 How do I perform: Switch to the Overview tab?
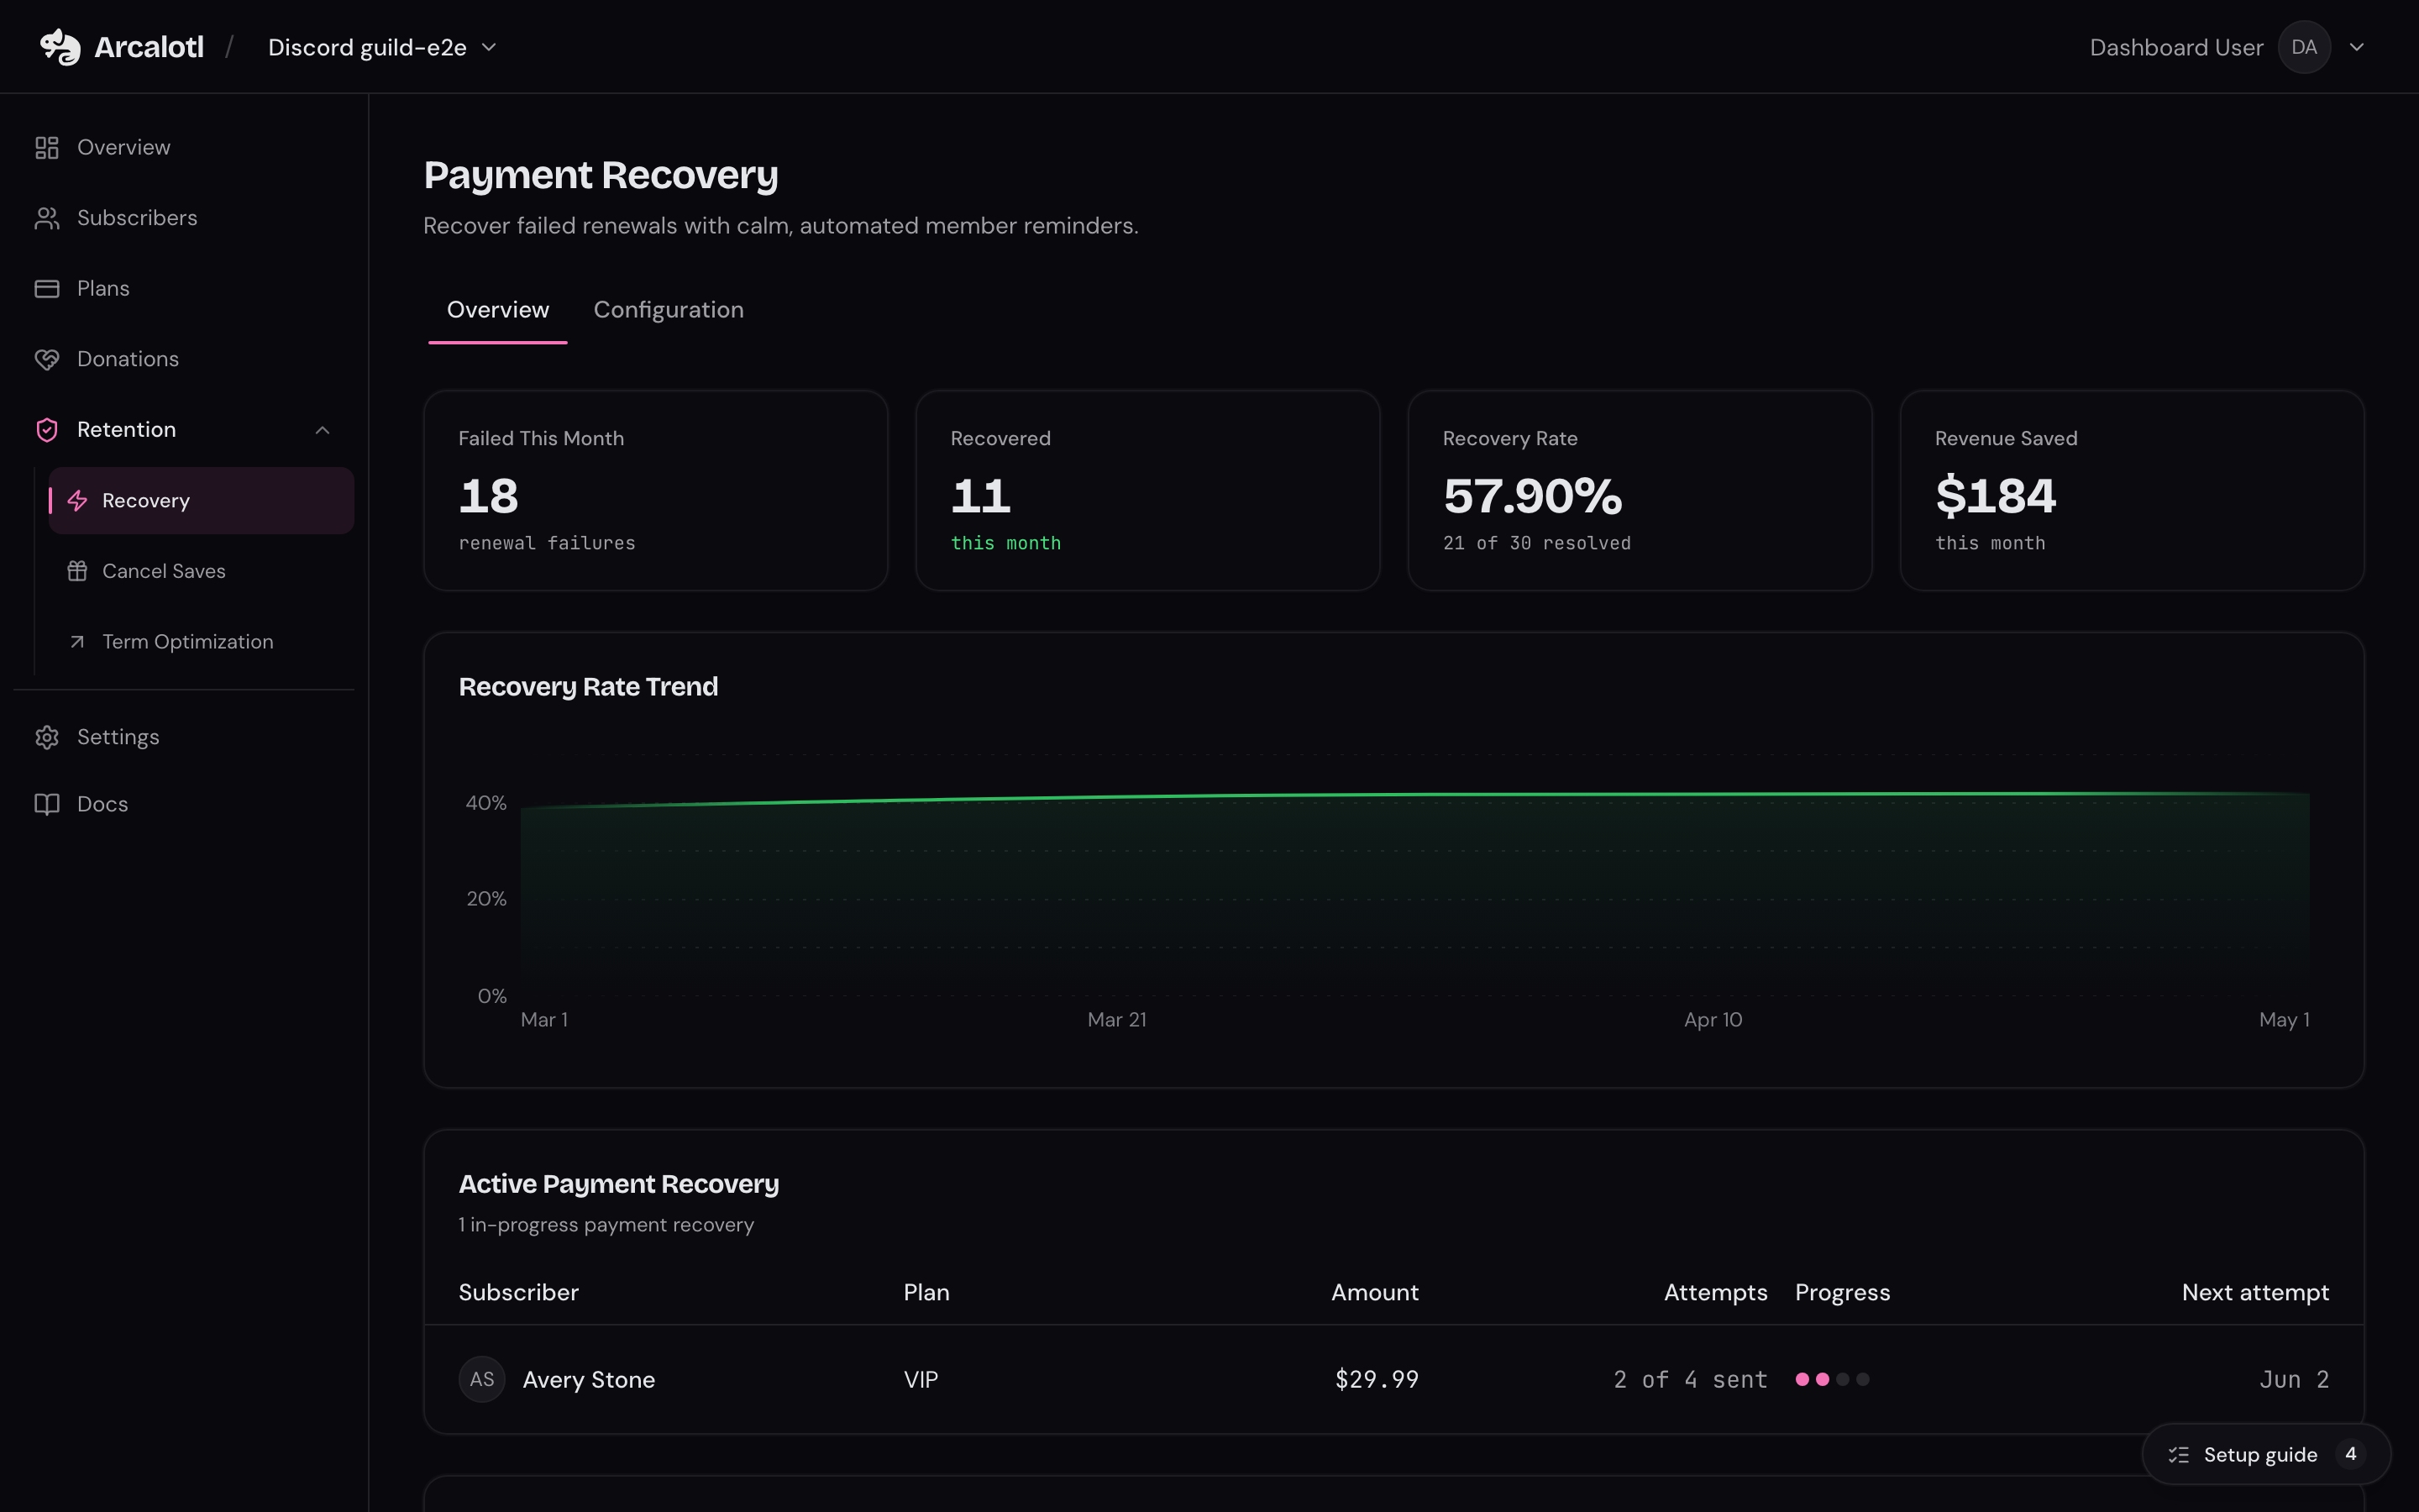click(x=498, y=310)
